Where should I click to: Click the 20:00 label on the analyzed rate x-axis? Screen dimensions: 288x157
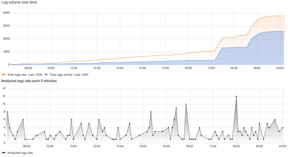tap(283, 146)
